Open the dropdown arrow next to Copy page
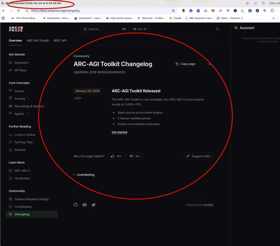The width and height of the screenshot is (280, 246). point(201,64)
